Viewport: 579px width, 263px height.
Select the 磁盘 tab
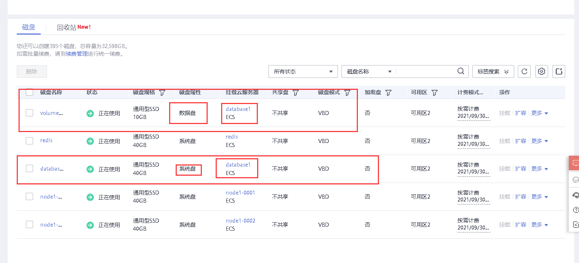tap(29, 27)
